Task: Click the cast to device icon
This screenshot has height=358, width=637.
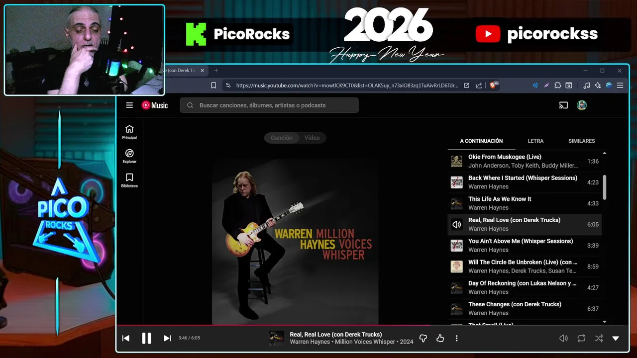Action: (563, 105)
